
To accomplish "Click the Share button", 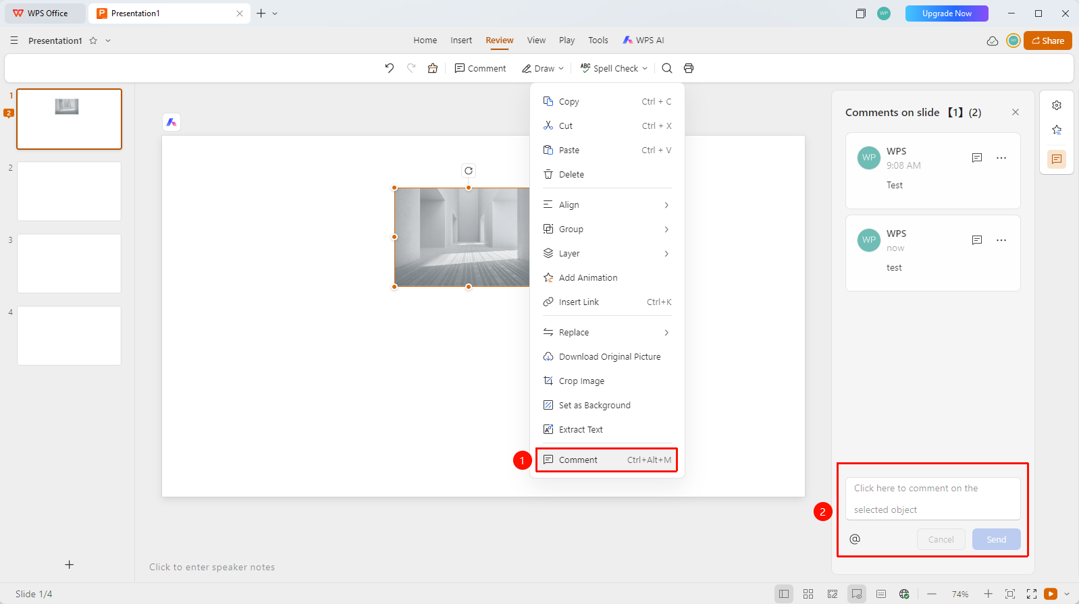I will pyautogui.click(x=1047, y=40).
